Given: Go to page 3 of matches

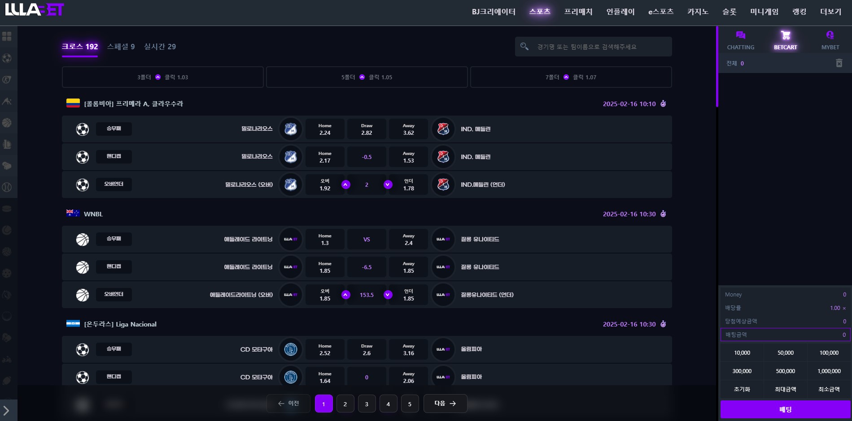Looking at the screenshot, I should coord(367,404).
